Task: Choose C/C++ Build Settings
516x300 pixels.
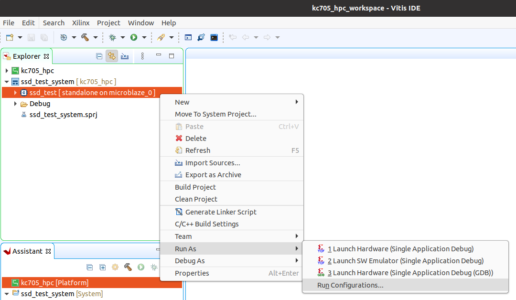Action: [232, 224]
